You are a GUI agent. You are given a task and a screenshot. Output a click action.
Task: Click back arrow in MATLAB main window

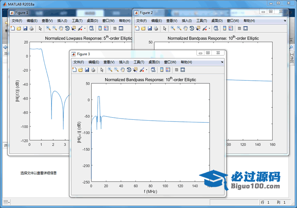pyautogui.click(x=5, y=47)
